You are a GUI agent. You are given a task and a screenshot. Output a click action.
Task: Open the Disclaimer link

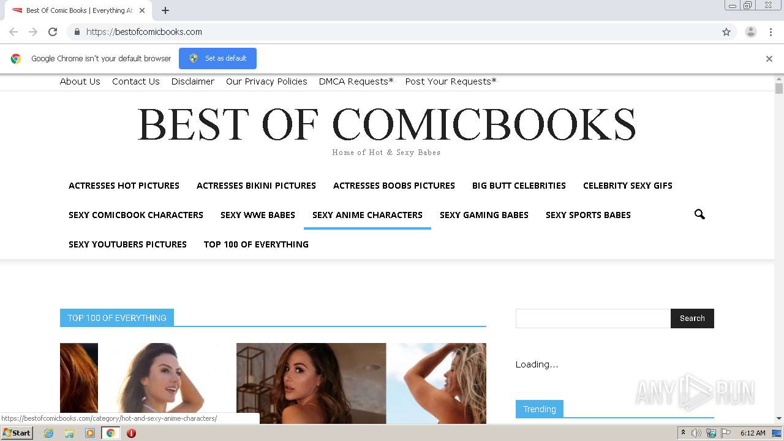[x=193, y=81]
